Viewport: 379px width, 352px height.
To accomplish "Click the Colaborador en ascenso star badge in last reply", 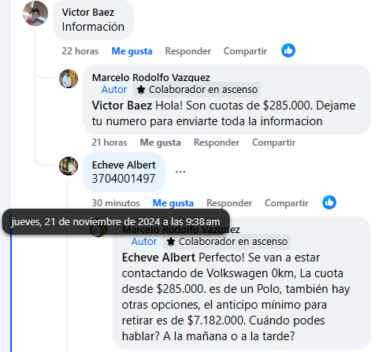I will [227, 242].
